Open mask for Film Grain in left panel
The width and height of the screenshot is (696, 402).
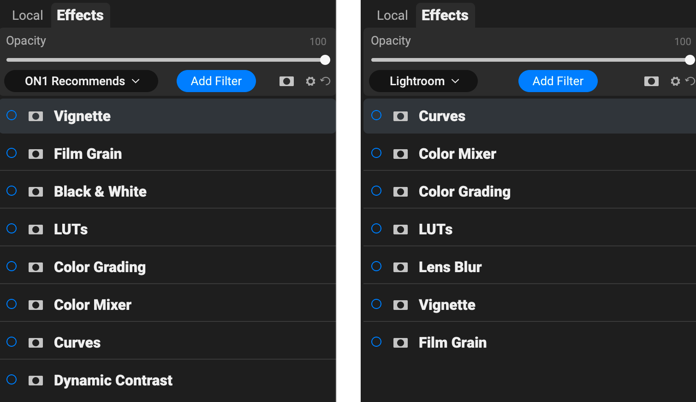36,154
